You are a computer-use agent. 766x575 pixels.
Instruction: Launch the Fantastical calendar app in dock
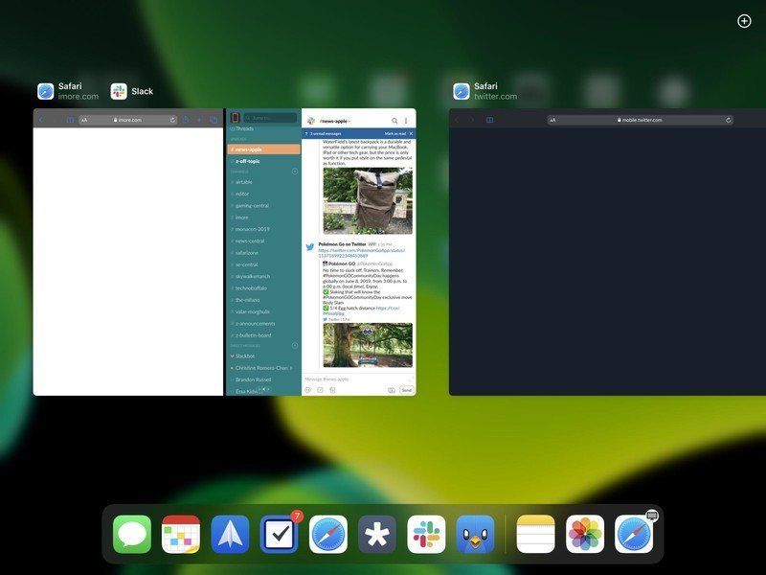click(181, 534)
